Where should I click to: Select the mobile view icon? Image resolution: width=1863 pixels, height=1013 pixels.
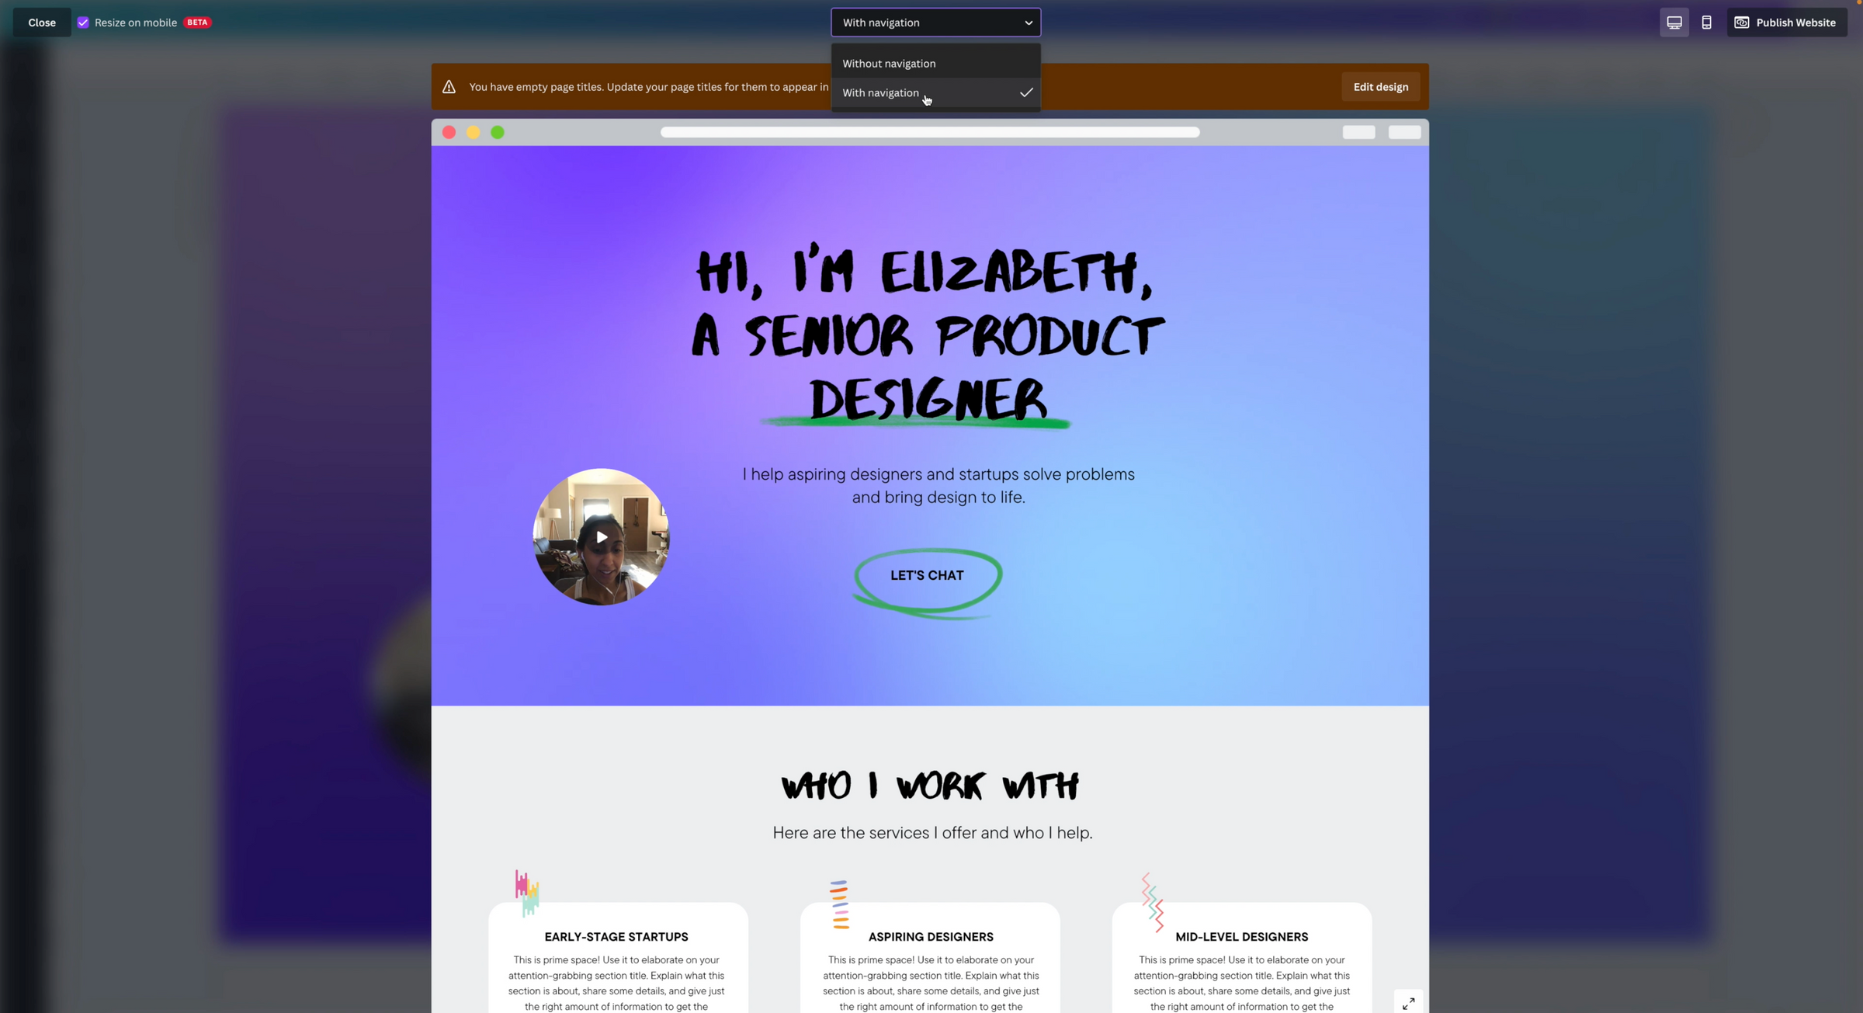pyautogui.click(x=1706, y=23)
